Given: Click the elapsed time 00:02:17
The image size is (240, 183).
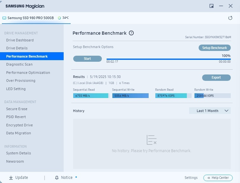Looking at the screenshot, I should tap(112, 62).
